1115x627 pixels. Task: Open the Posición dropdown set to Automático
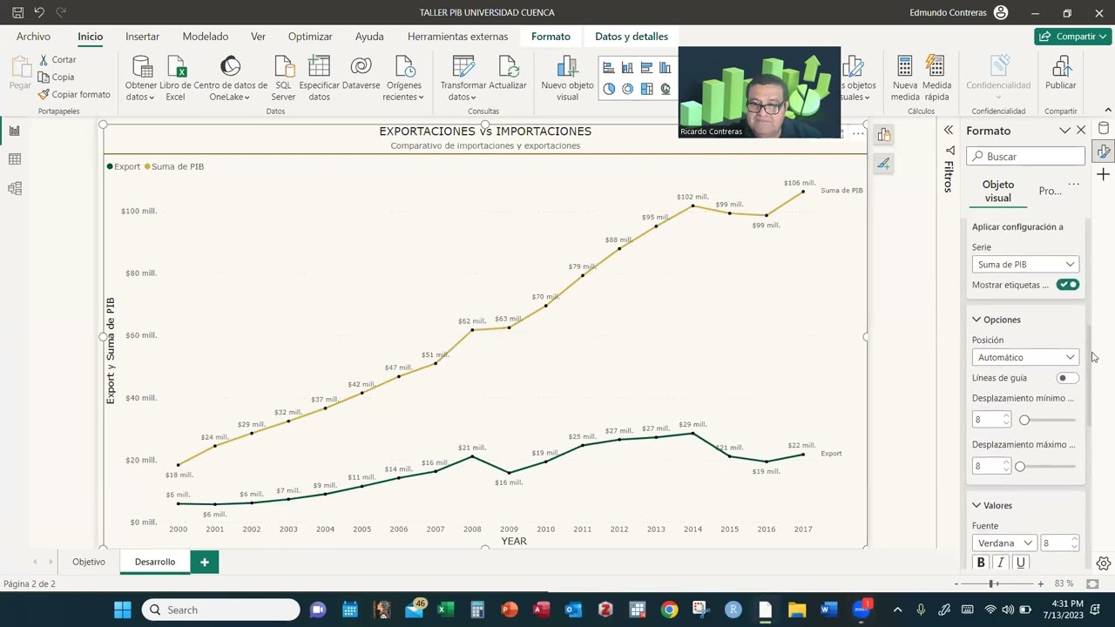[x=1025, y=357]
